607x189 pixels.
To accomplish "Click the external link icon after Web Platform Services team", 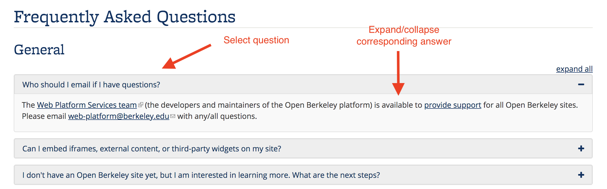I will pos(141,105).
